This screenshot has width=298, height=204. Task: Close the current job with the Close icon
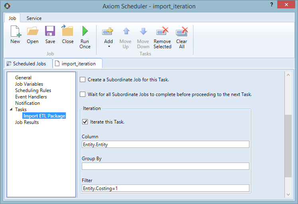pyautogui.click(x=67, y=31)
